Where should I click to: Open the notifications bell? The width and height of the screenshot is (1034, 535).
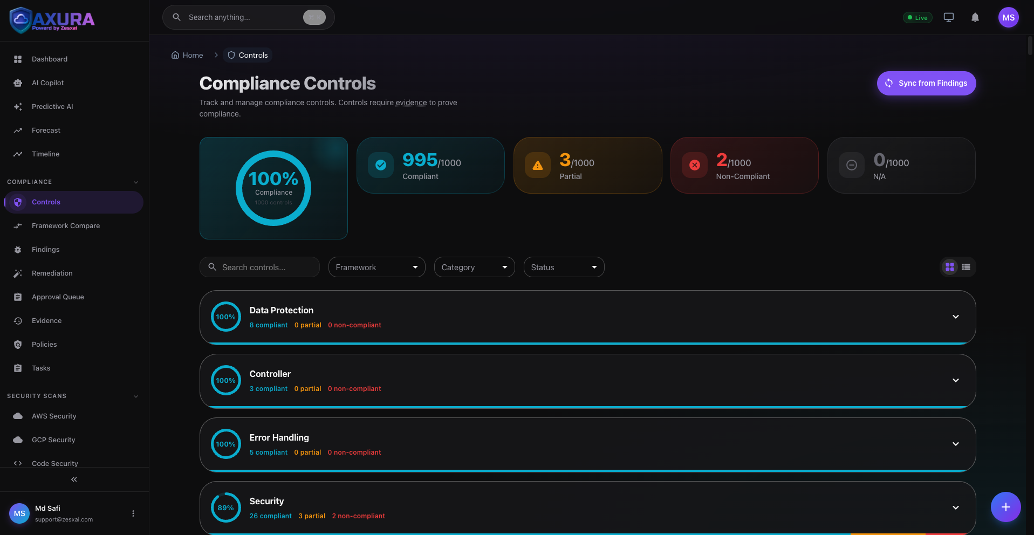[975, 17]
